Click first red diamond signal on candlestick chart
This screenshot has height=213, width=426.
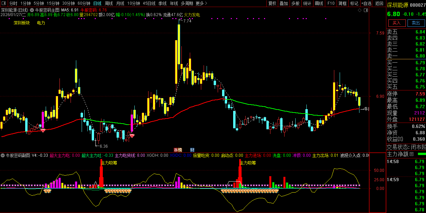point(43,130)
